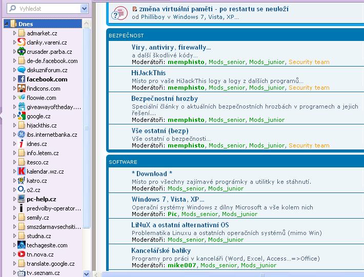
Task: Open the Windows 7, Vista, XP forum
Action: point(168,199)
